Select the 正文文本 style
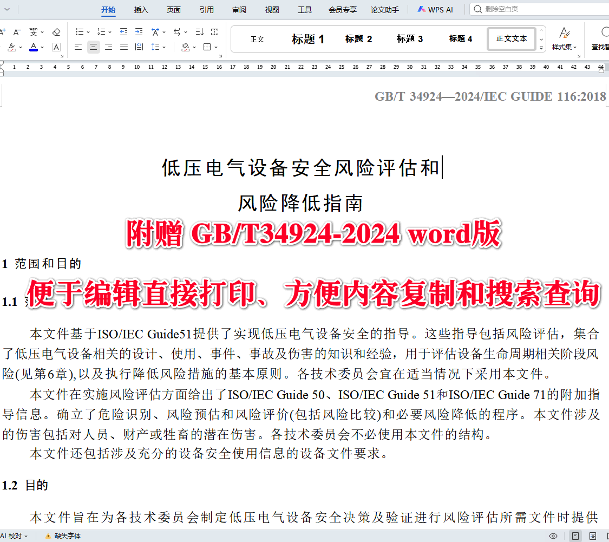This screenshot has height=542, width=609. click(512, 39)
